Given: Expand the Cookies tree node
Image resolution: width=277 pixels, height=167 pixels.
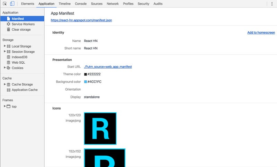Looking at the screenshot, I should tap(5, 67).
